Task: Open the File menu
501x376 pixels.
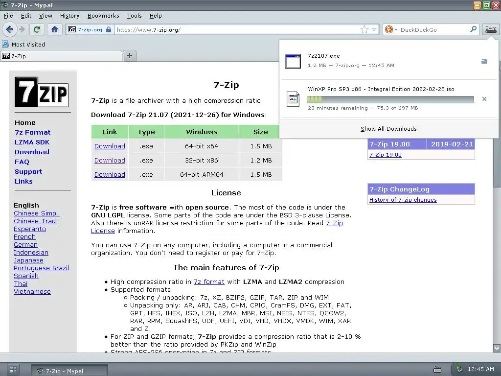Action: [x=8, y=16]
